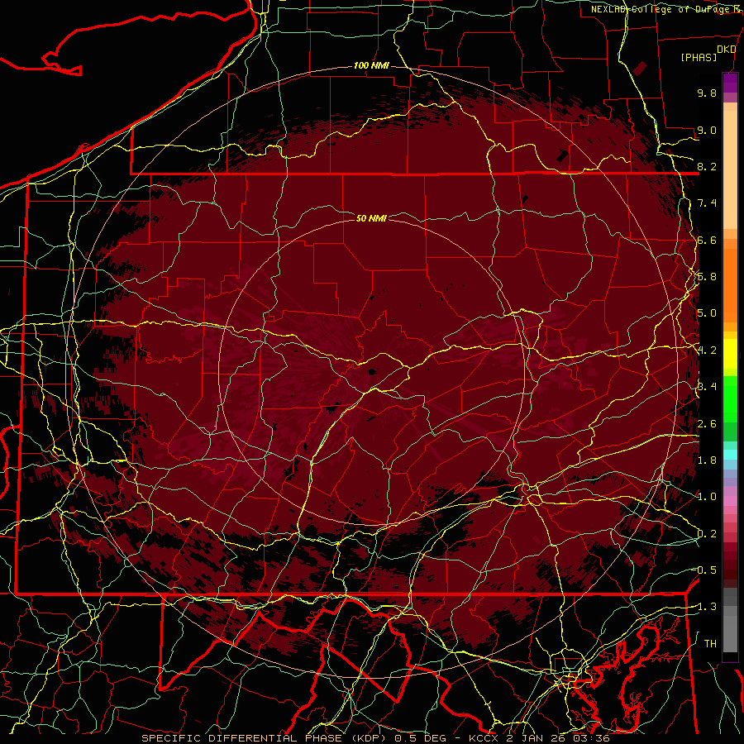
Task: Click the "DKD" legend unit label
Action: [x=726, y=50]
